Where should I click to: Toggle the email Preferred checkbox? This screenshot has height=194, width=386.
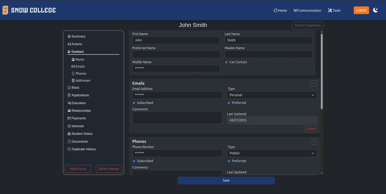click(229, 103)
